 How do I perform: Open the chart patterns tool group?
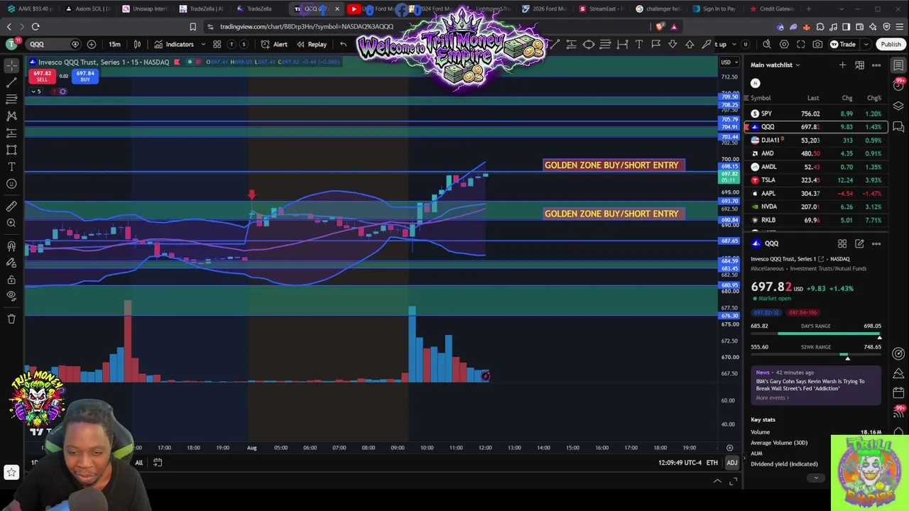point(11,116)
